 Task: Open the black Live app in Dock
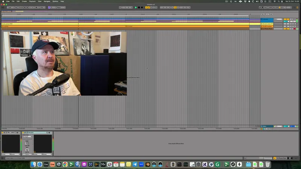[46, 164]
